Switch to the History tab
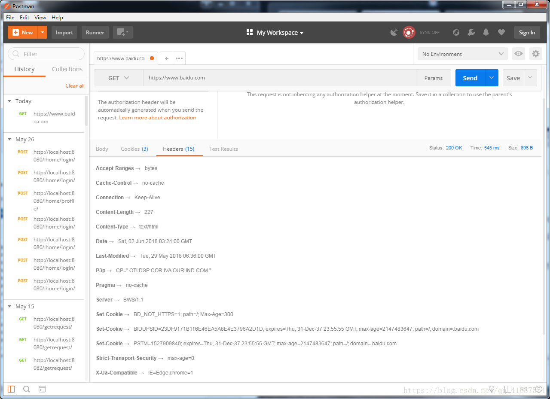 pos(24,69)
